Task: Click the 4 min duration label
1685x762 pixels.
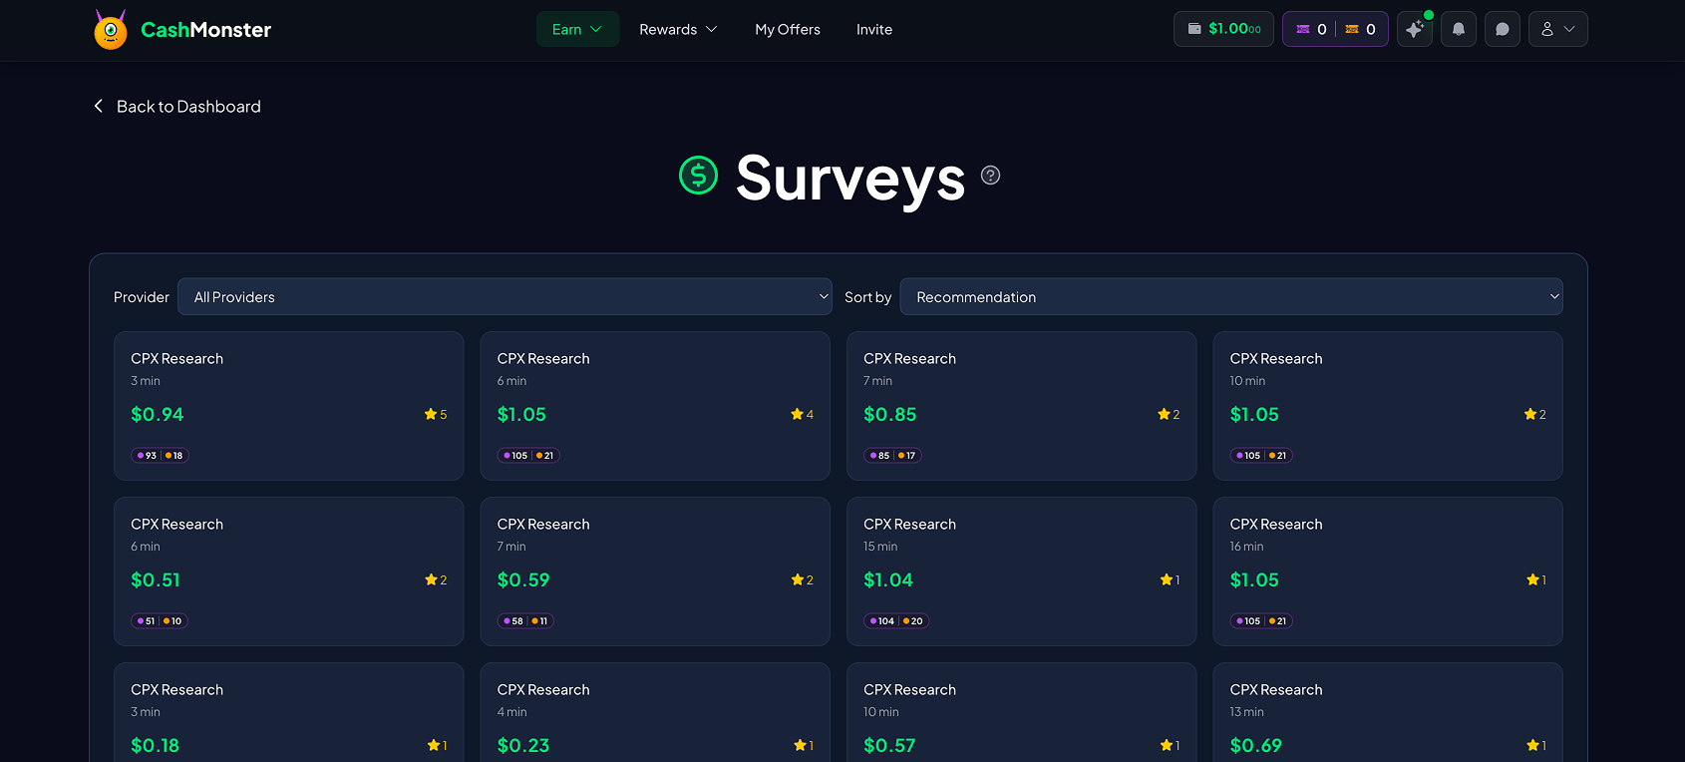Action: tap(512, 712)
